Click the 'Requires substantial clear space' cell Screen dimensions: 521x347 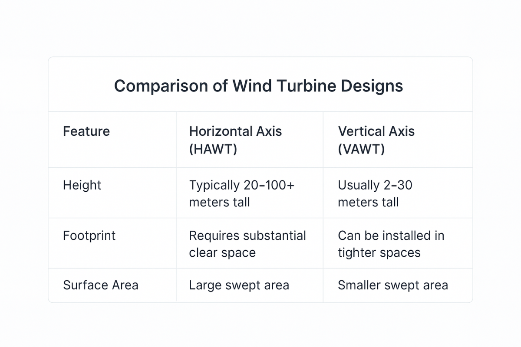(x=247, y=244)
